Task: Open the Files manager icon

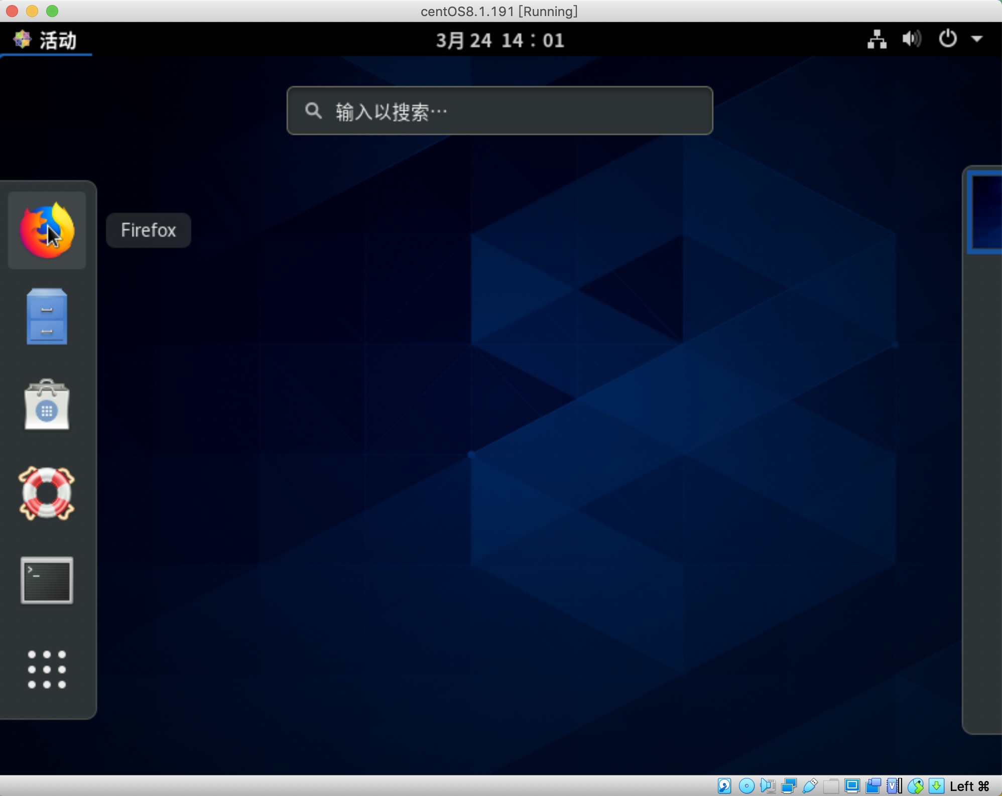Action: point(47,317)
